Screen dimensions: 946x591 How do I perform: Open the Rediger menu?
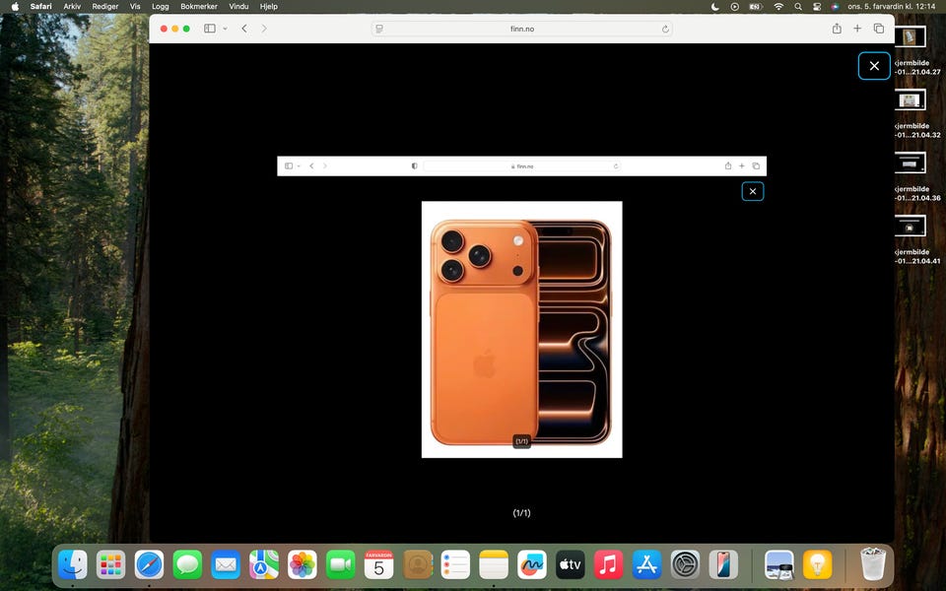coord(105,6)
